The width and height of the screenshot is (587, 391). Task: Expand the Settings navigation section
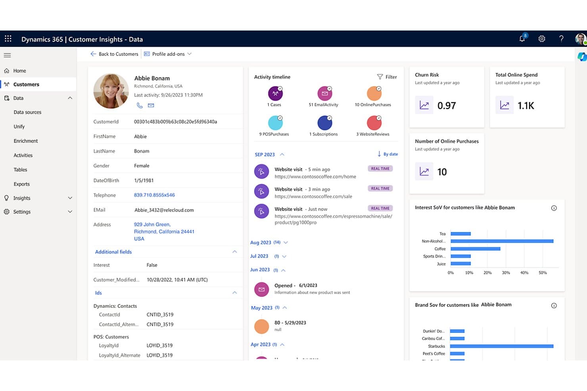(70, 212)
